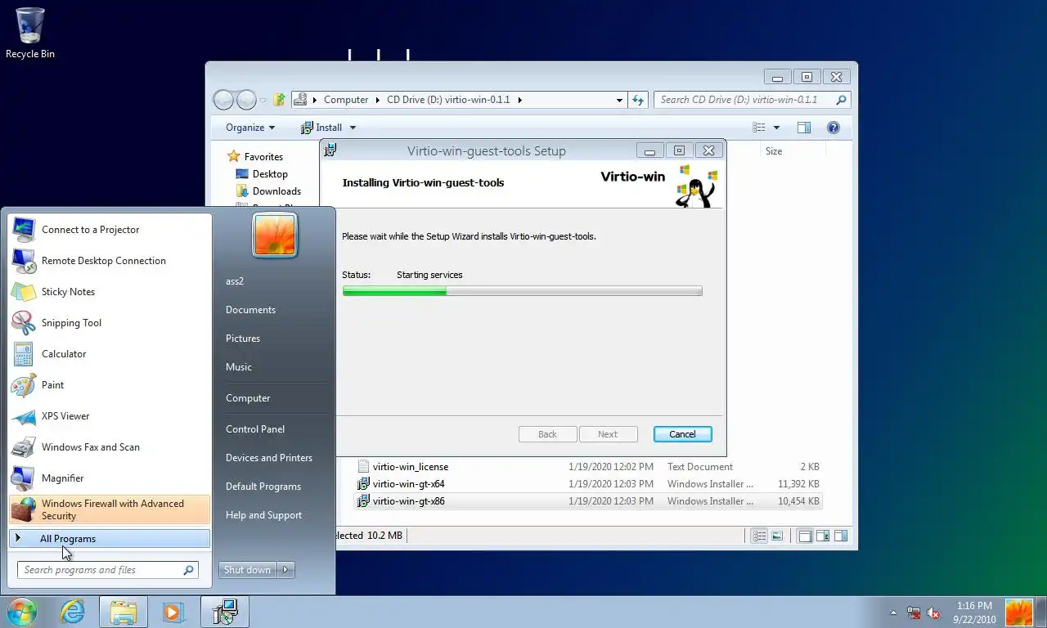The height and width of the screenshot is (628, 1047).
Task: Open Devices and Printers
Action: point(269,458)
